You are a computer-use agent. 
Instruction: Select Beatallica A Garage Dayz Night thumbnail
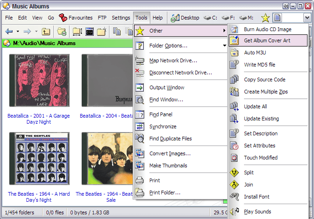[x=39, y=80]
